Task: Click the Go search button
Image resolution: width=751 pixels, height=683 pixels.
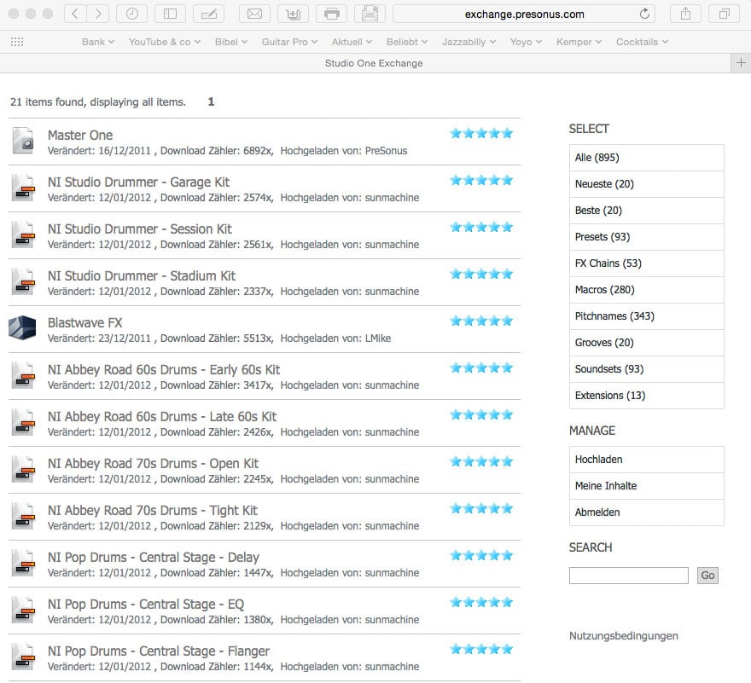Action: pos(707,576)
